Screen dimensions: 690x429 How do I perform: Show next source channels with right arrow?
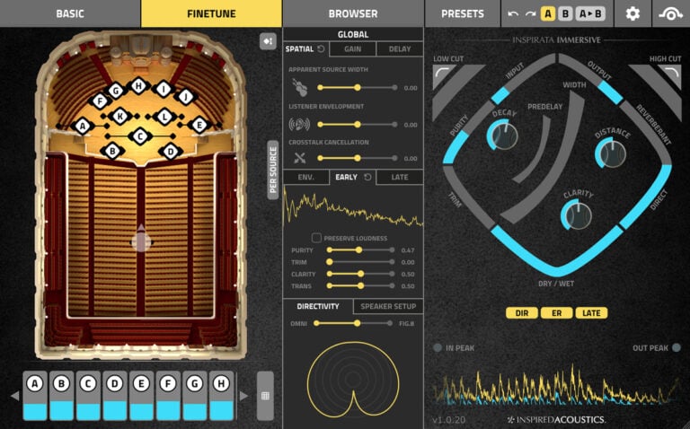pyautogui.click(x=243, y=396)
